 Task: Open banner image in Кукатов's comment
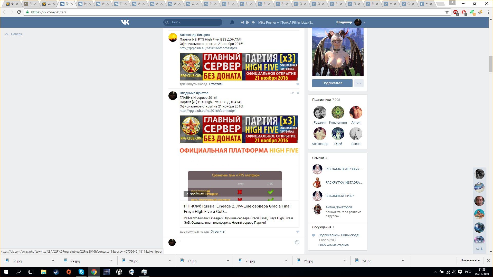239,129
